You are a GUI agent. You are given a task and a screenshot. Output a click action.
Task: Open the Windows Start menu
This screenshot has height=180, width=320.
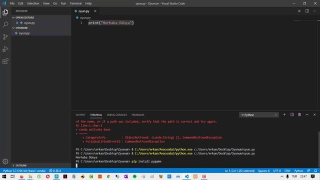click(4, 176)
